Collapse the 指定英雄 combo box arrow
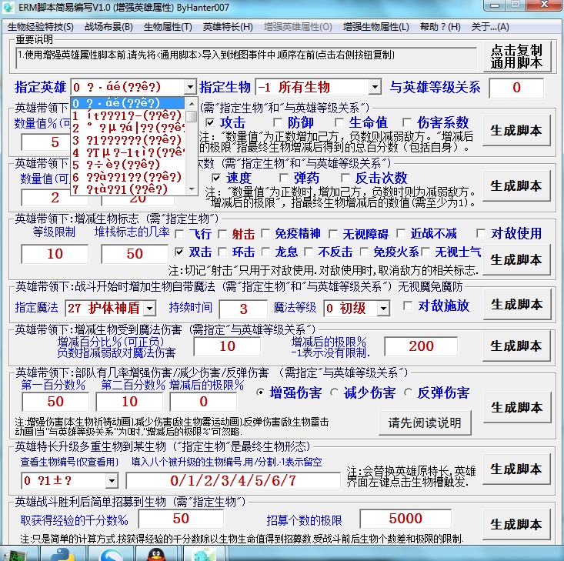The height and width of the screenshot is (561, 564). [x=190, y=87]
